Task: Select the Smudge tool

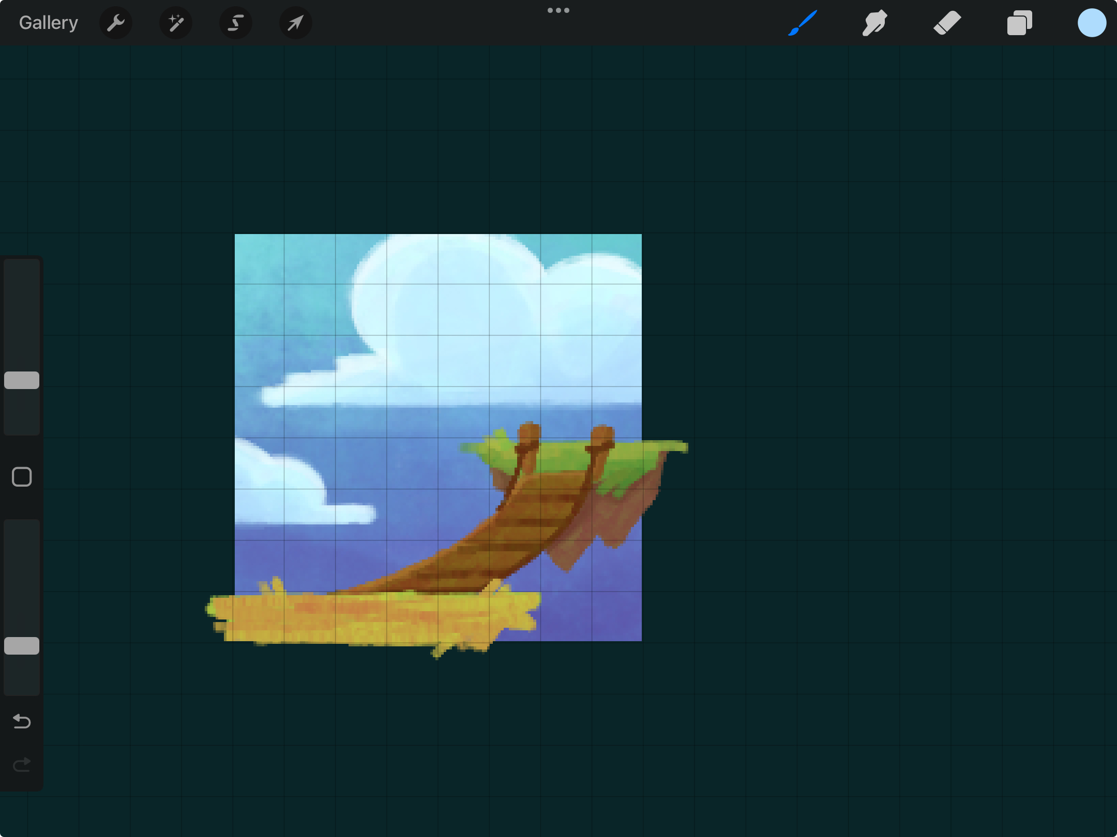Action: click(875, 23)
